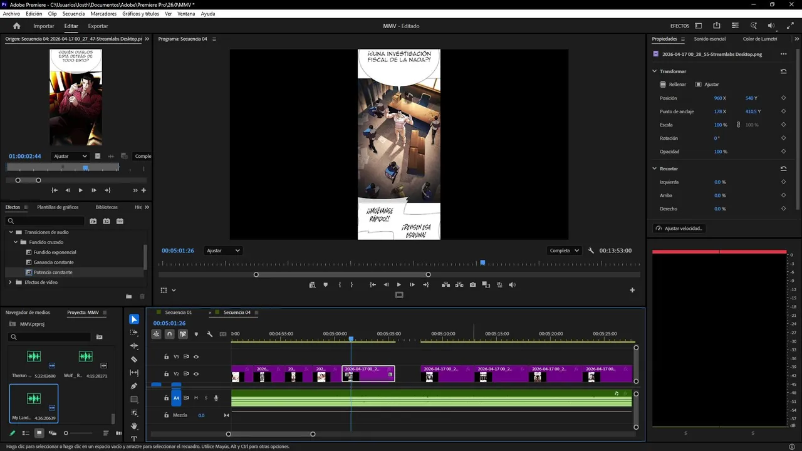Click Ajustar button in Transformar
802x451 pixels.
click(x=707, y=85)
